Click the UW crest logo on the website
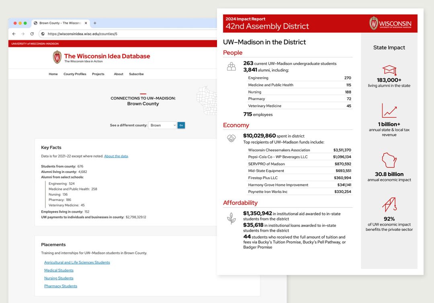 (57, 57)
